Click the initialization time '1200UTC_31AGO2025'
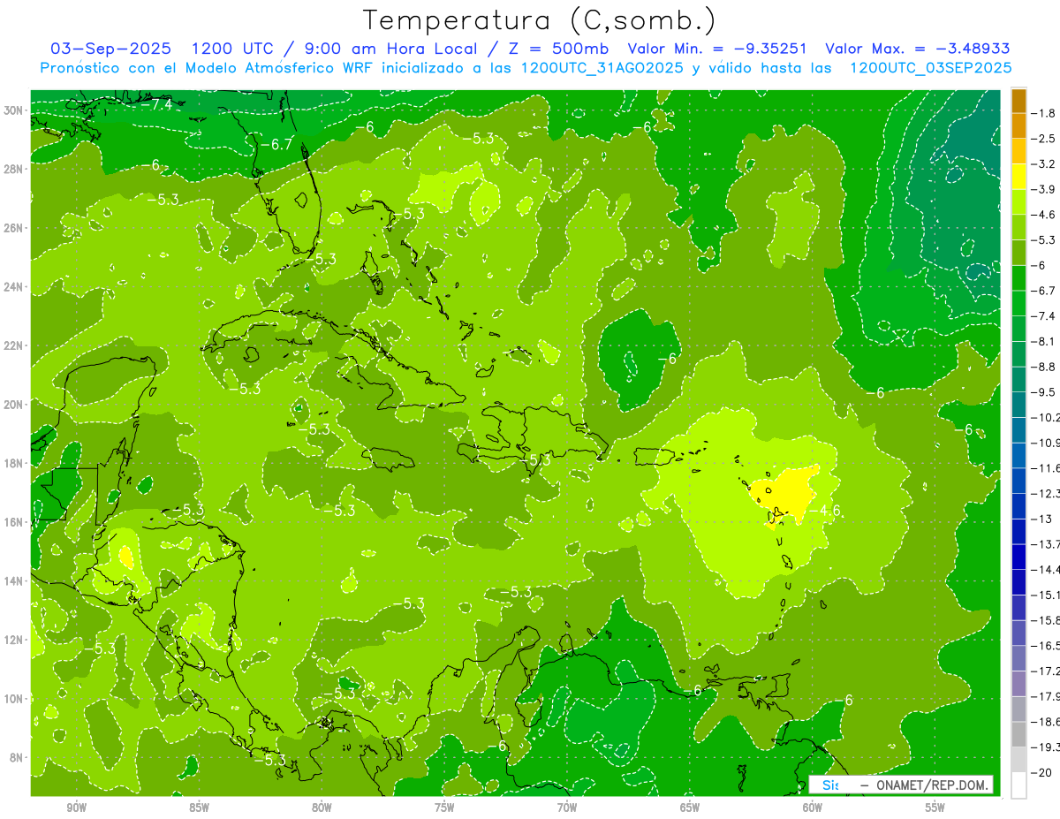This screenshot has width=1060, height=819. [602, 68]
